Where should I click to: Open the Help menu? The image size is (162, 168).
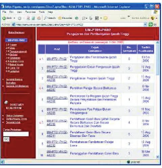50,12
